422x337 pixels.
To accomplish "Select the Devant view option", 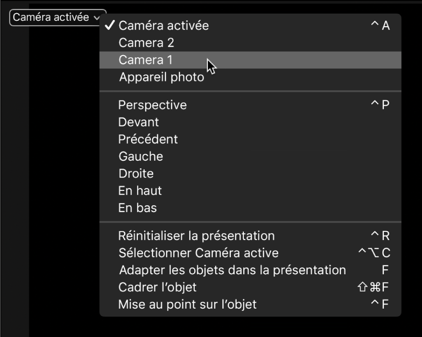I will point(139,122).
